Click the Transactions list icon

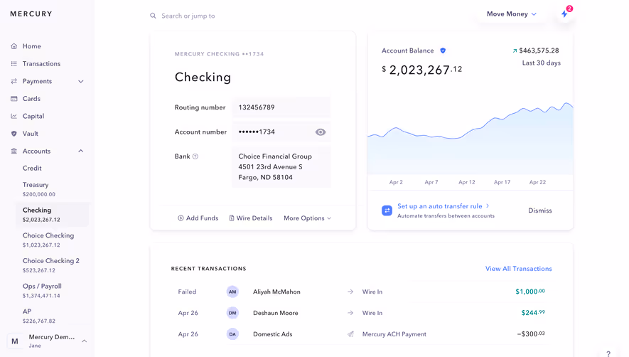pos(14,63)
